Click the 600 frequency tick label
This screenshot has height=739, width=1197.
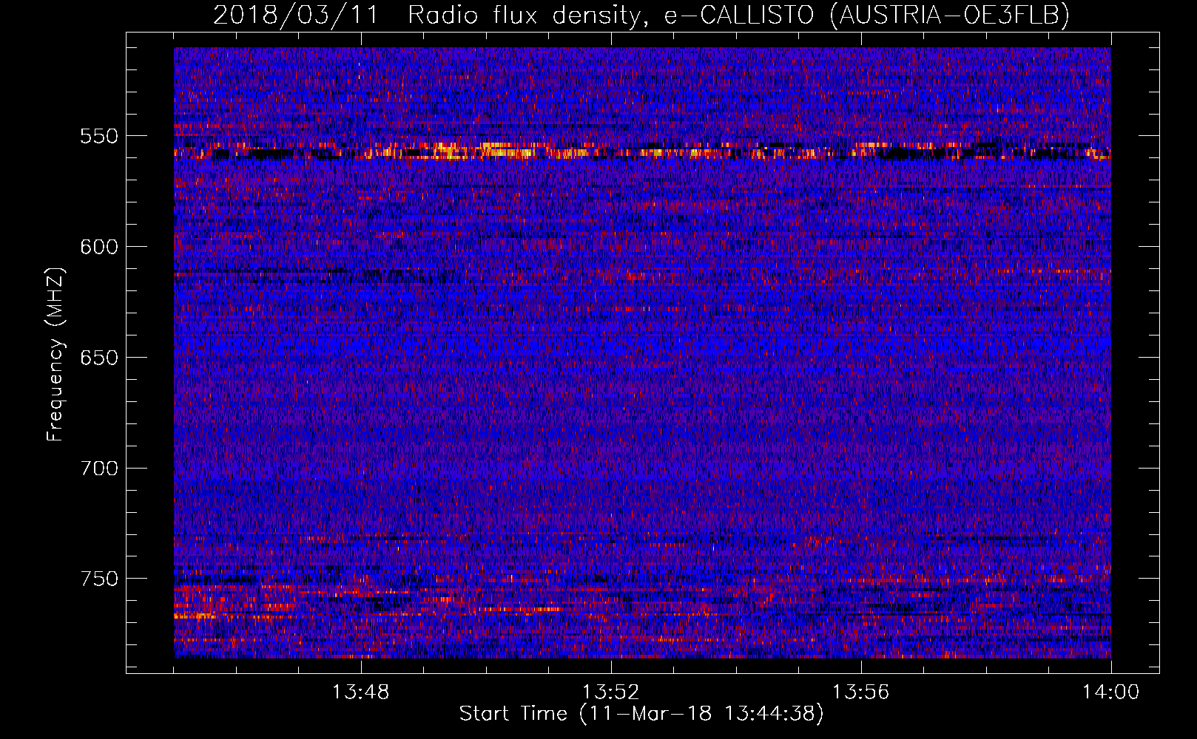click(x=99, y=247)
